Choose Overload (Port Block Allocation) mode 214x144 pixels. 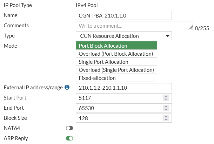click(x=116, y=54)
